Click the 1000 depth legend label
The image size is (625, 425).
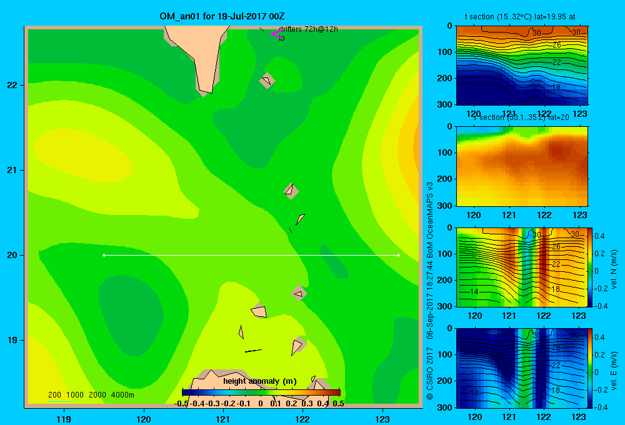[x=74, y=395]
